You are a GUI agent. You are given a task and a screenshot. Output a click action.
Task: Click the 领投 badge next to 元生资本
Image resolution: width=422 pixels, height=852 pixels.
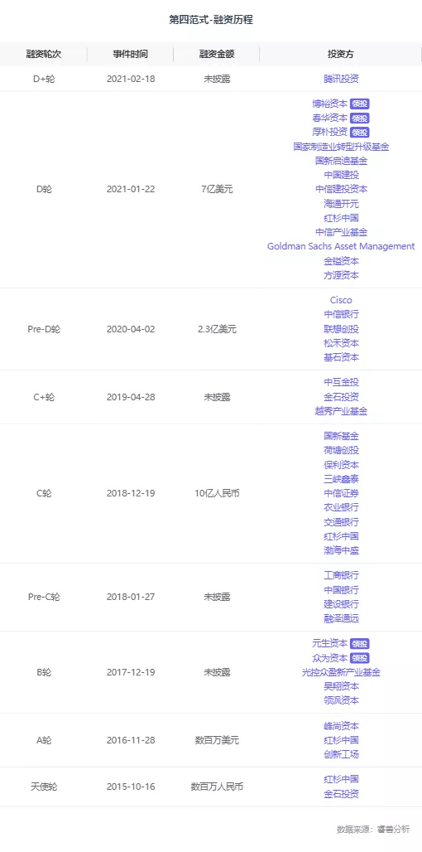(x=360, y=643)
